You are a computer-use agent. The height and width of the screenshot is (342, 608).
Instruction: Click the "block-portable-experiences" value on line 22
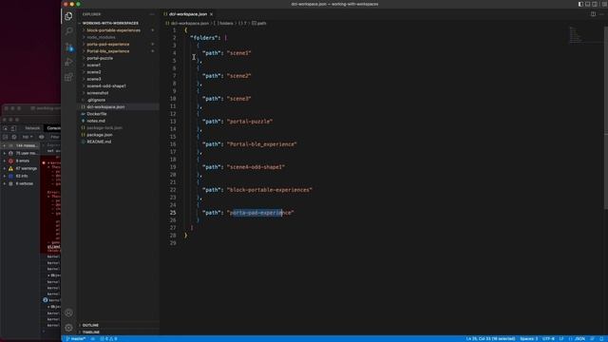pos(270,190)
